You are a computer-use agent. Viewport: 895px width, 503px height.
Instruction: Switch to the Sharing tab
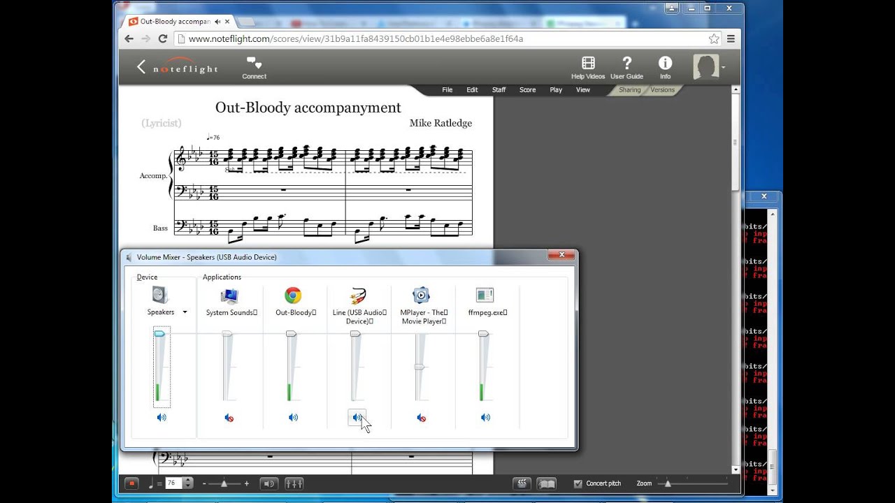pyautogui.click(x=629, y=90)
